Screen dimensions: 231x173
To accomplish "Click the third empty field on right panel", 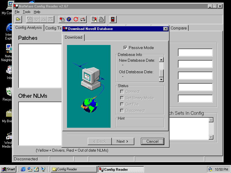I will (x=195, y=76).
